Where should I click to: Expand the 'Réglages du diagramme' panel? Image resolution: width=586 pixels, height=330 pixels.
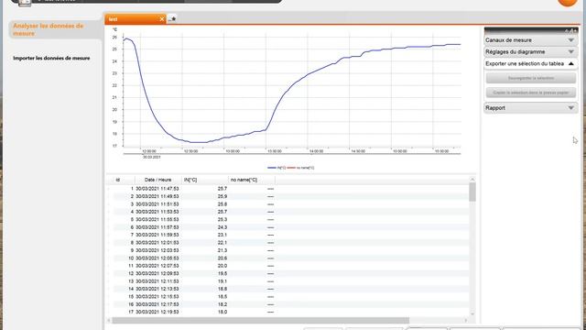coord(530,52)
